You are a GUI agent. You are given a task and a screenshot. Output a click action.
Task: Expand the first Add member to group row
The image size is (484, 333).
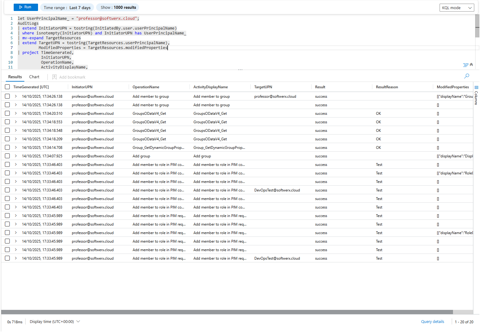point(16,96)
